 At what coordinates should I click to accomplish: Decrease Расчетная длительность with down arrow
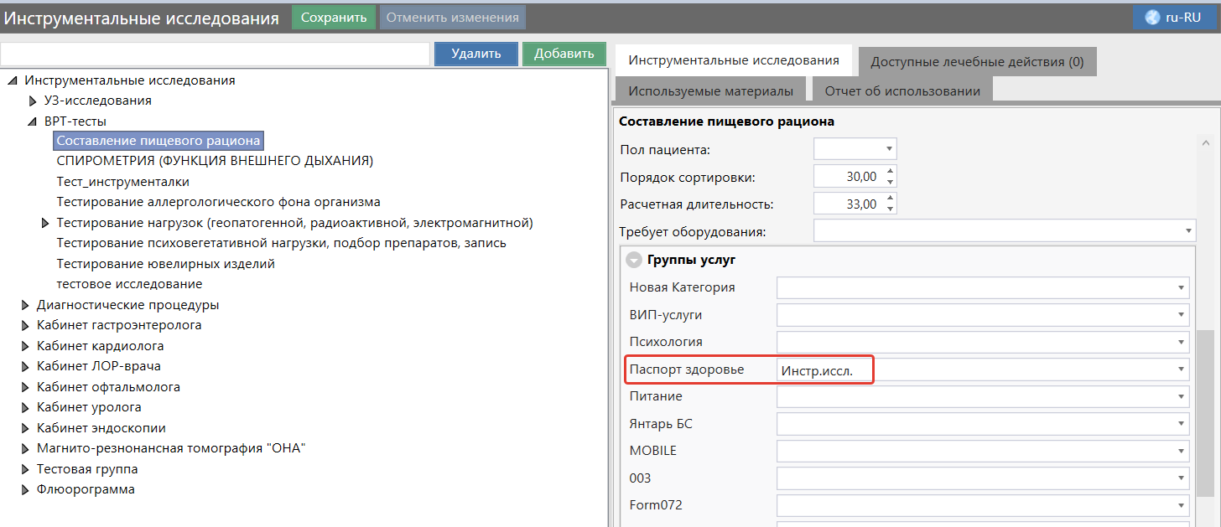890,209
